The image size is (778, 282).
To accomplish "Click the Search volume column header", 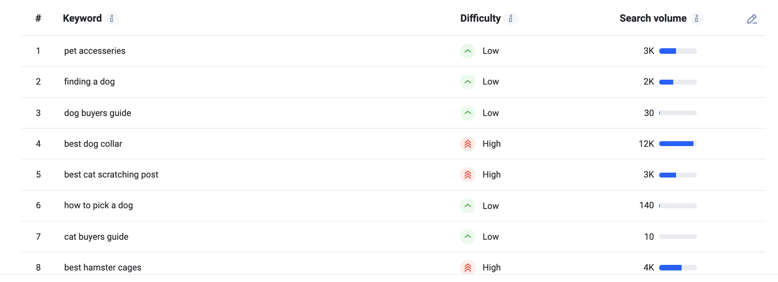I will point(653,18).
